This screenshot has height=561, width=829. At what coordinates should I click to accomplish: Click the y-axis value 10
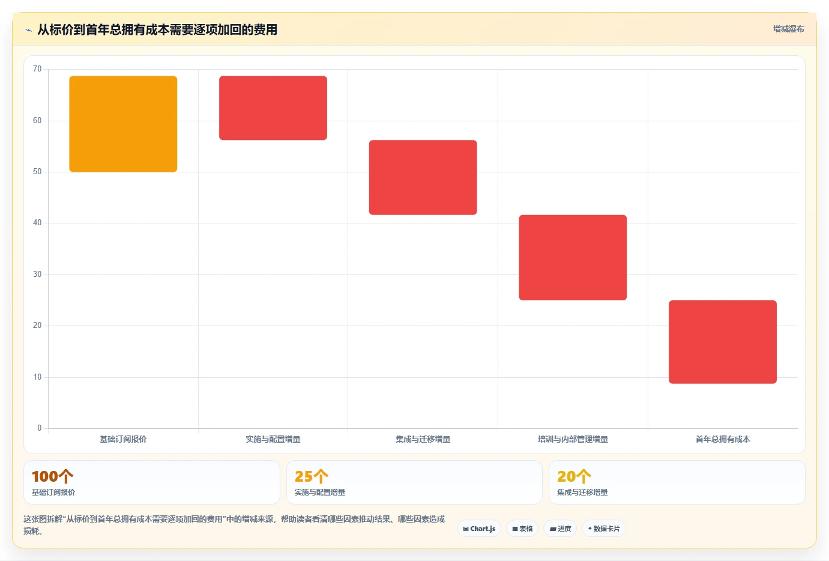(37, 377)
